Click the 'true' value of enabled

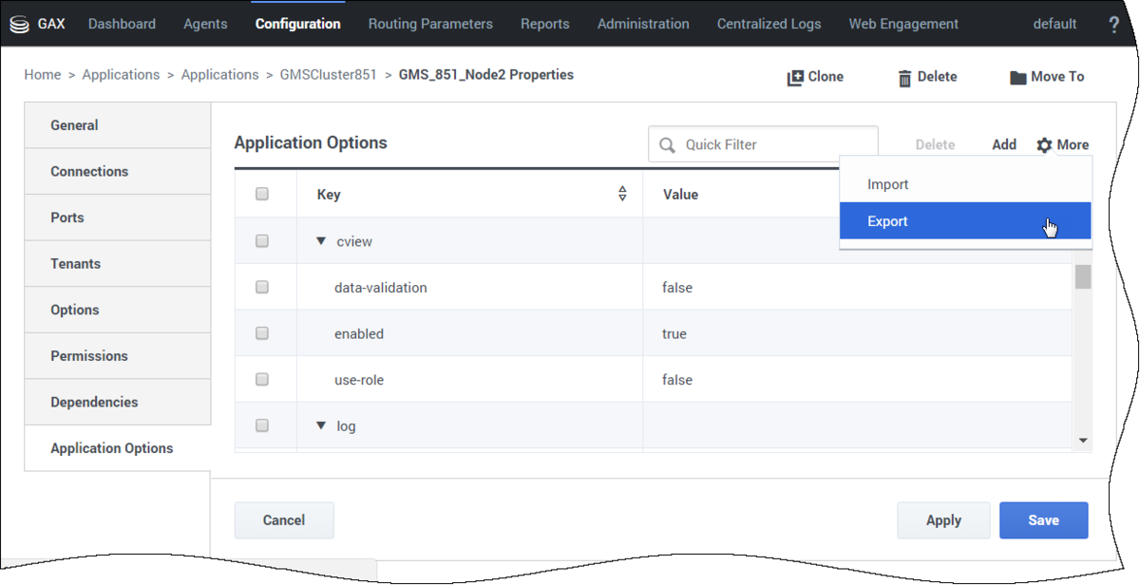674,334
